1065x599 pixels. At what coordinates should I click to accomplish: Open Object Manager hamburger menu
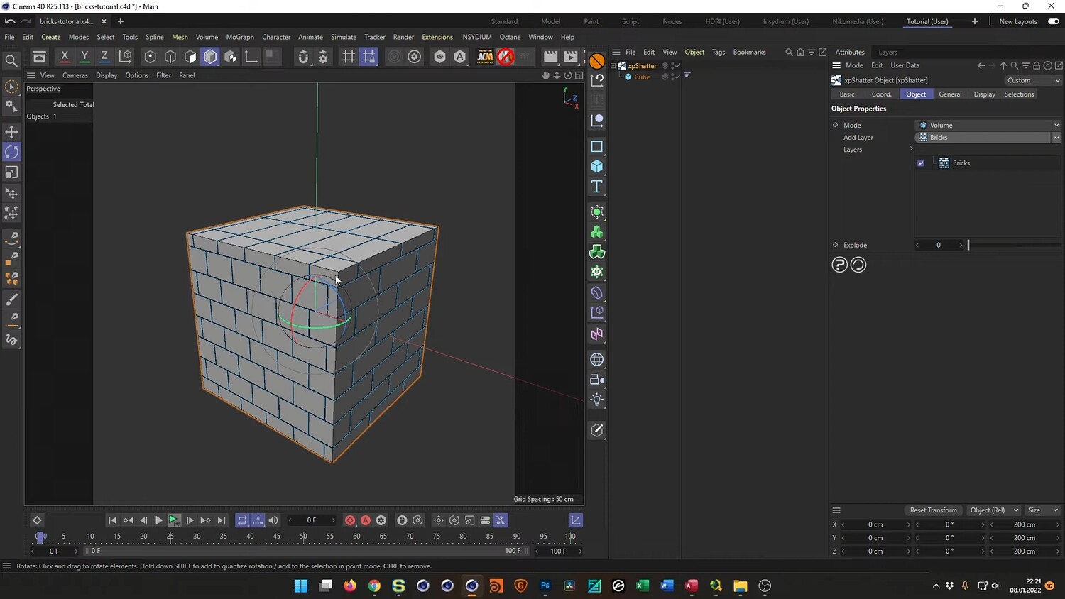click(616, 52)
